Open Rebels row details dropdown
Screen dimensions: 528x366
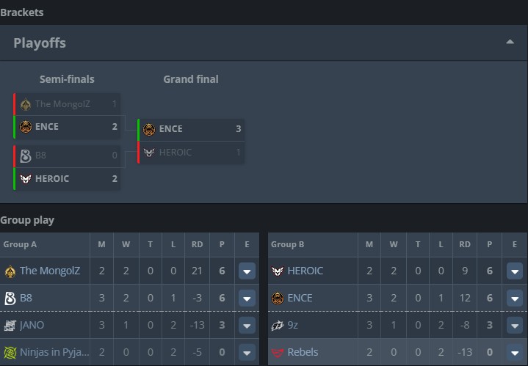click(514, 352)
